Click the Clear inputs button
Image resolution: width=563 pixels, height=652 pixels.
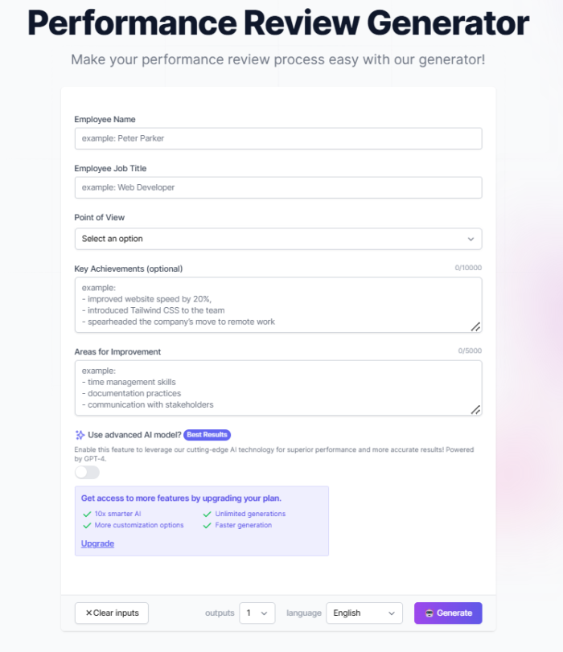(111, 613)
